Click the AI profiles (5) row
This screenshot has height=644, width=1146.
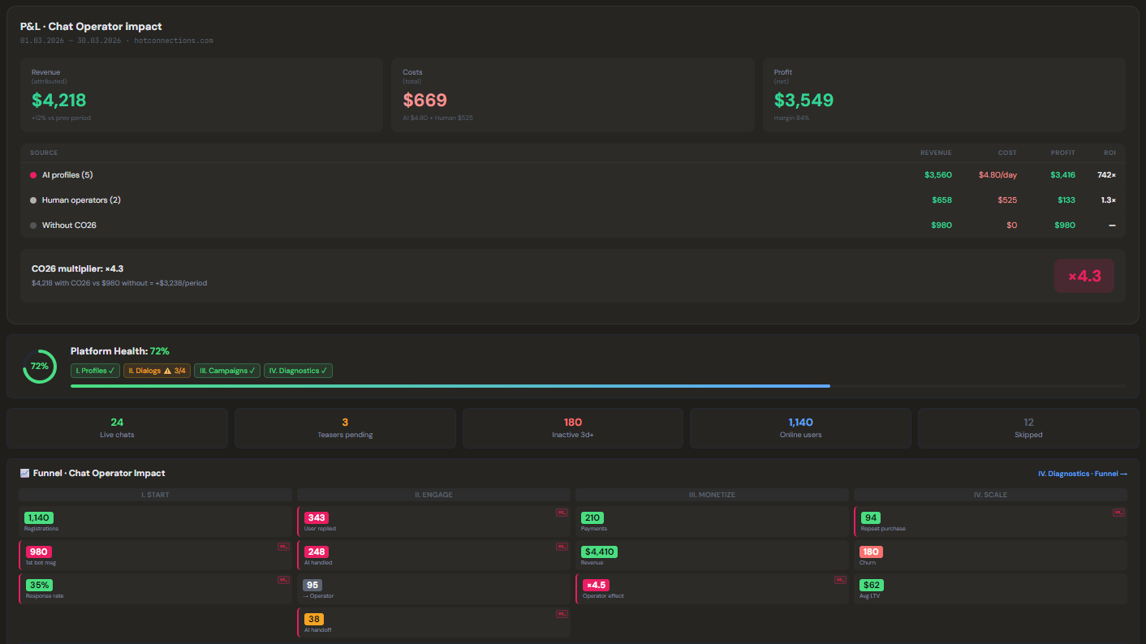click(x=573, y=175)
